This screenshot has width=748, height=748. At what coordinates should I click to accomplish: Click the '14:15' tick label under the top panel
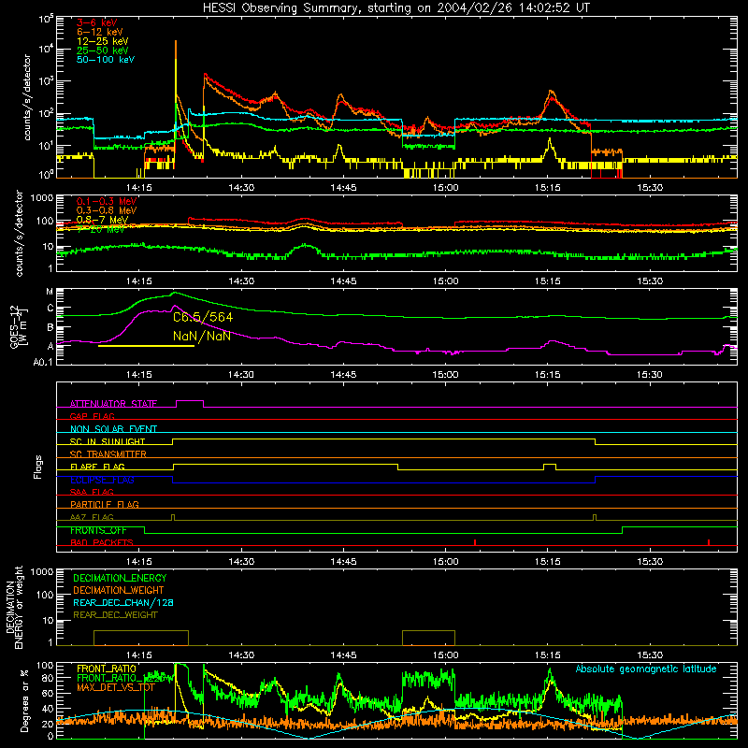(x=139, y=188)
